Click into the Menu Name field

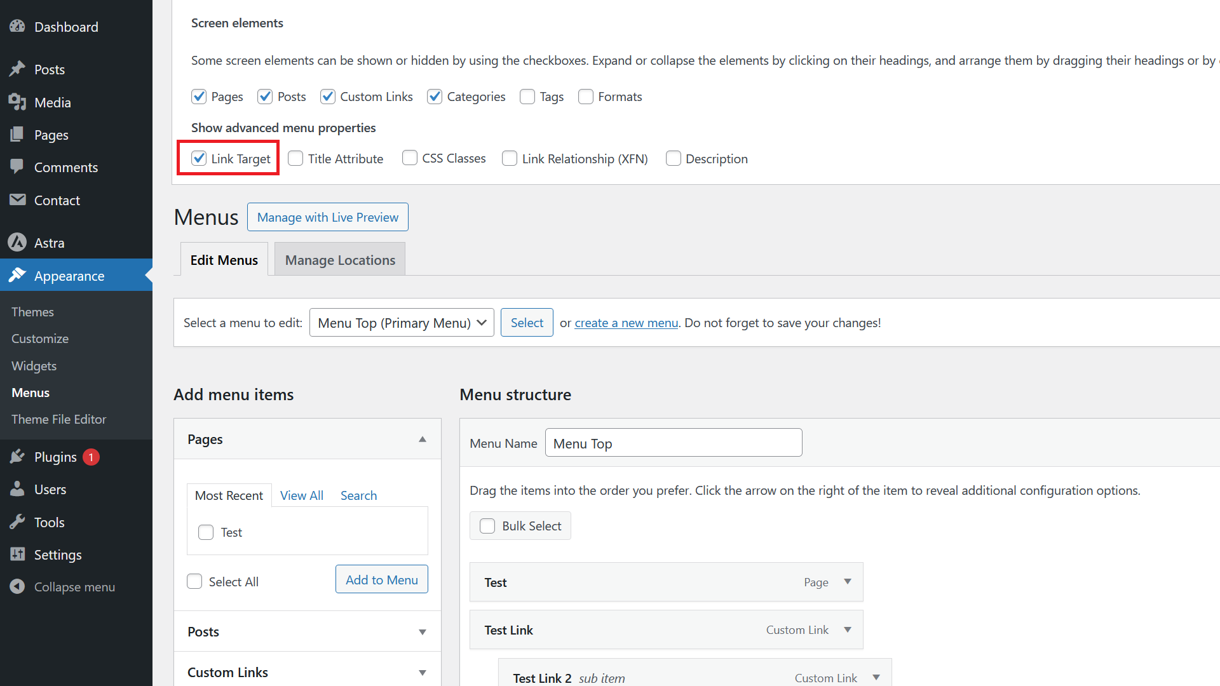tap(674, 443)
